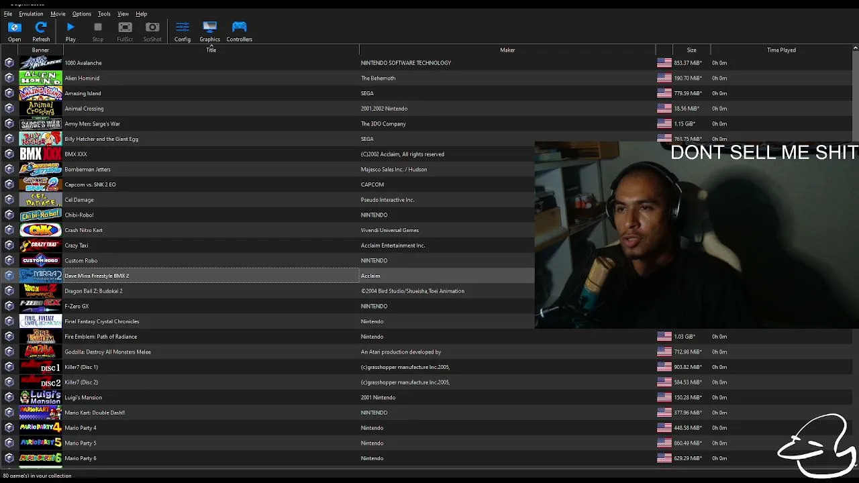Click the 1.03 GiB size value

click(x=684, y=337)
